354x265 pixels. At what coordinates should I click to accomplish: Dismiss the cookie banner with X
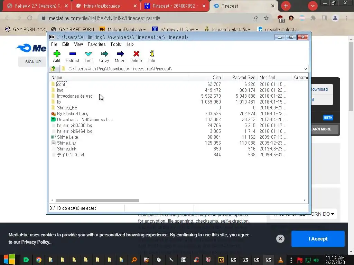click(x=280, y=239)
